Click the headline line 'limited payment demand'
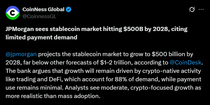Image resolution: width=210 pixels, height=105 pixels. [41, 37]
